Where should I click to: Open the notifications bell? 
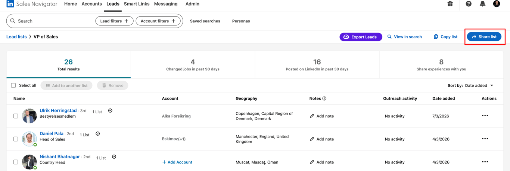click(x=482, y=4)
